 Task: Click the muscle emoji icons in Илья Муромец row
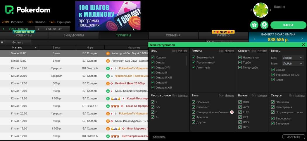point(115,128)
